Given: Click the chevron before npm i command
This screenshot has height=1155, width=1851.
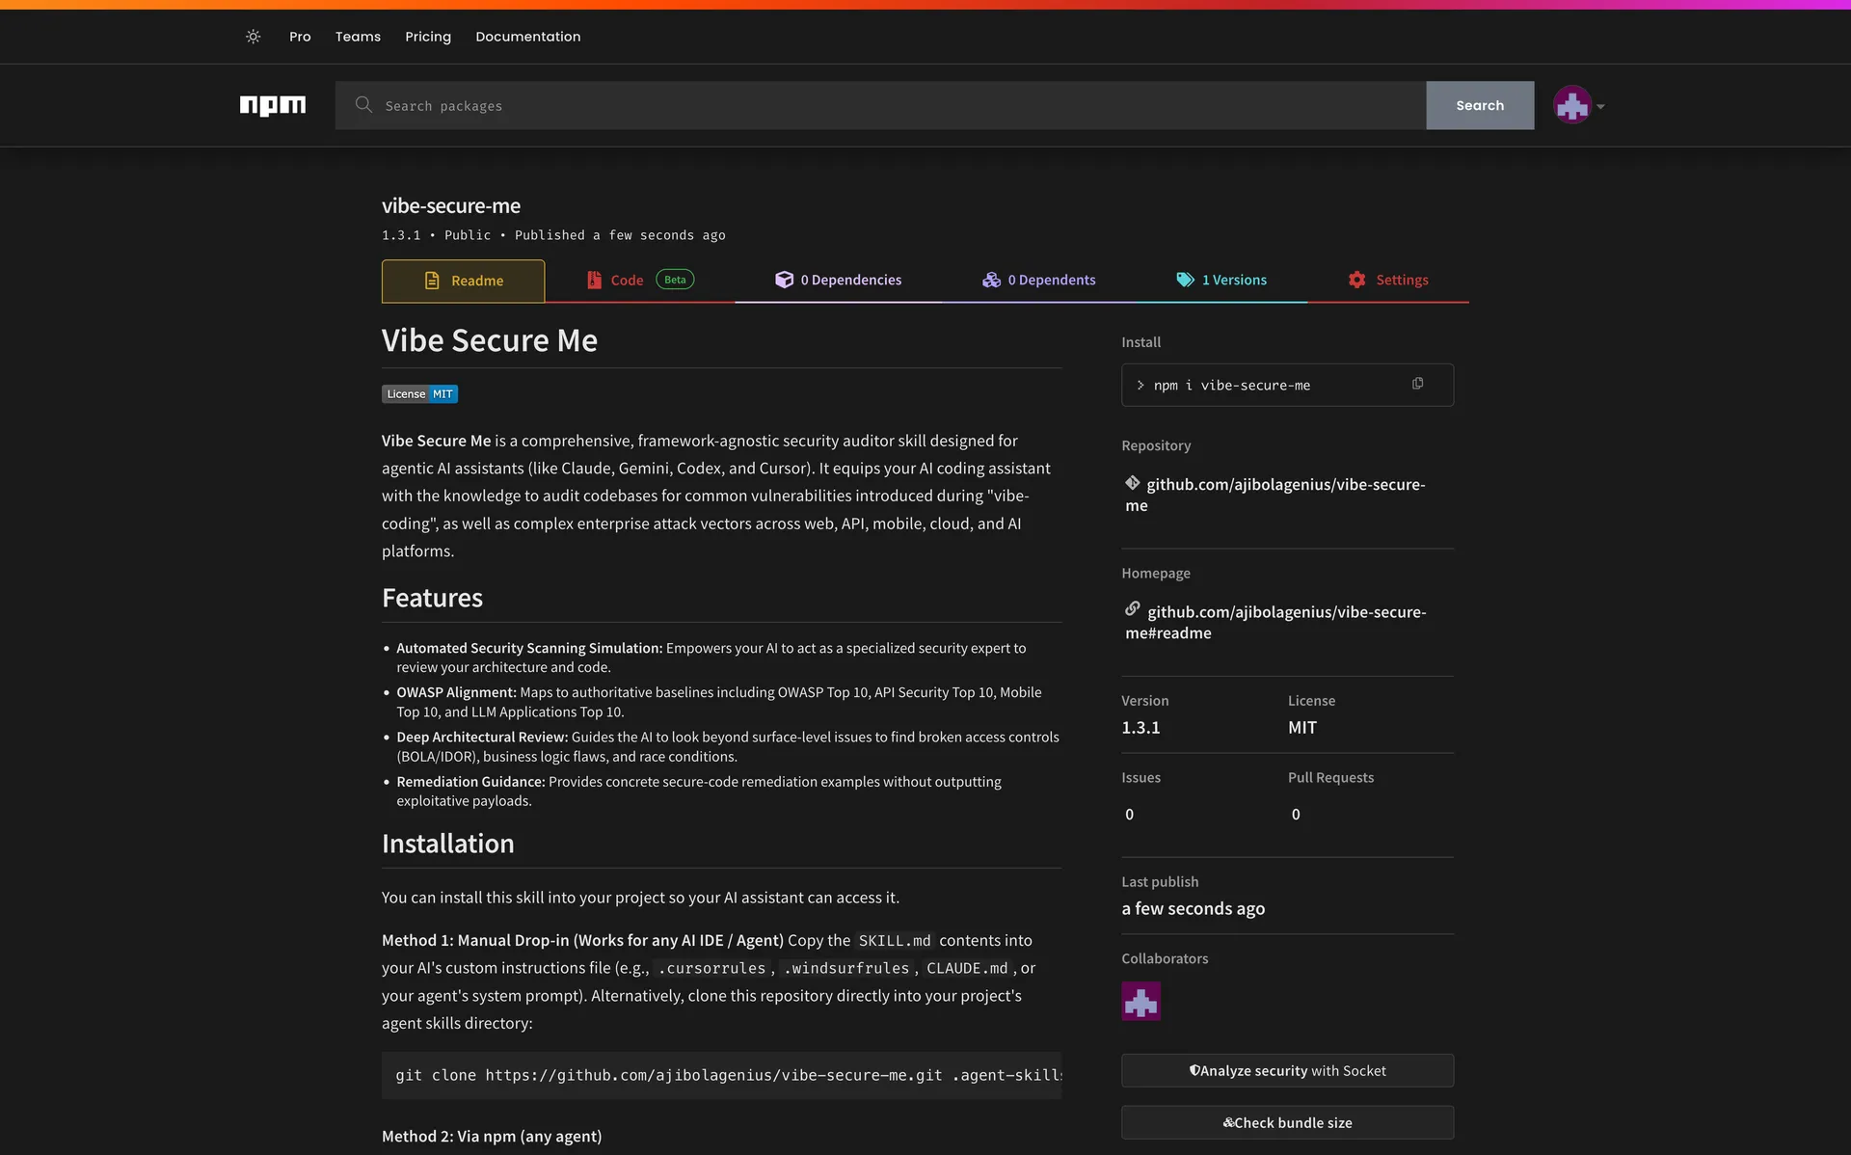Looking at the screenshot, I should click(x=1140, y=385).
